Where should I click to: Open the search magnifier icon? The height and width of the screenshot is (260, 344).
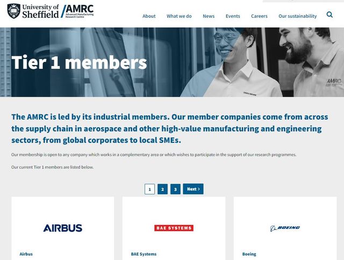coord(329,15)
